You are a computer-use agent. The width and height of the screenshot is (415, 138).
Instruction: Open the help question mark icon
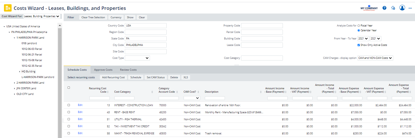[384, 8]
